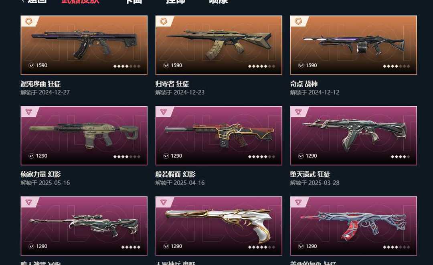Click the 般若假面 幻影 skin title
The image size is (433, 265).
[175, 174]
